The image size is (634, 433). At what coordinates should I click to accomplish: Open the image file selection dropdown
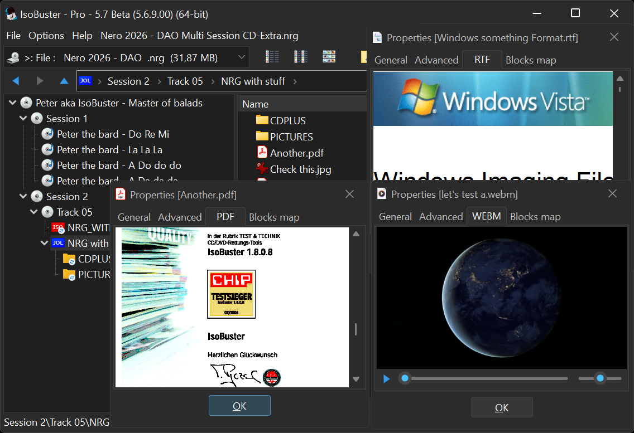242,57
